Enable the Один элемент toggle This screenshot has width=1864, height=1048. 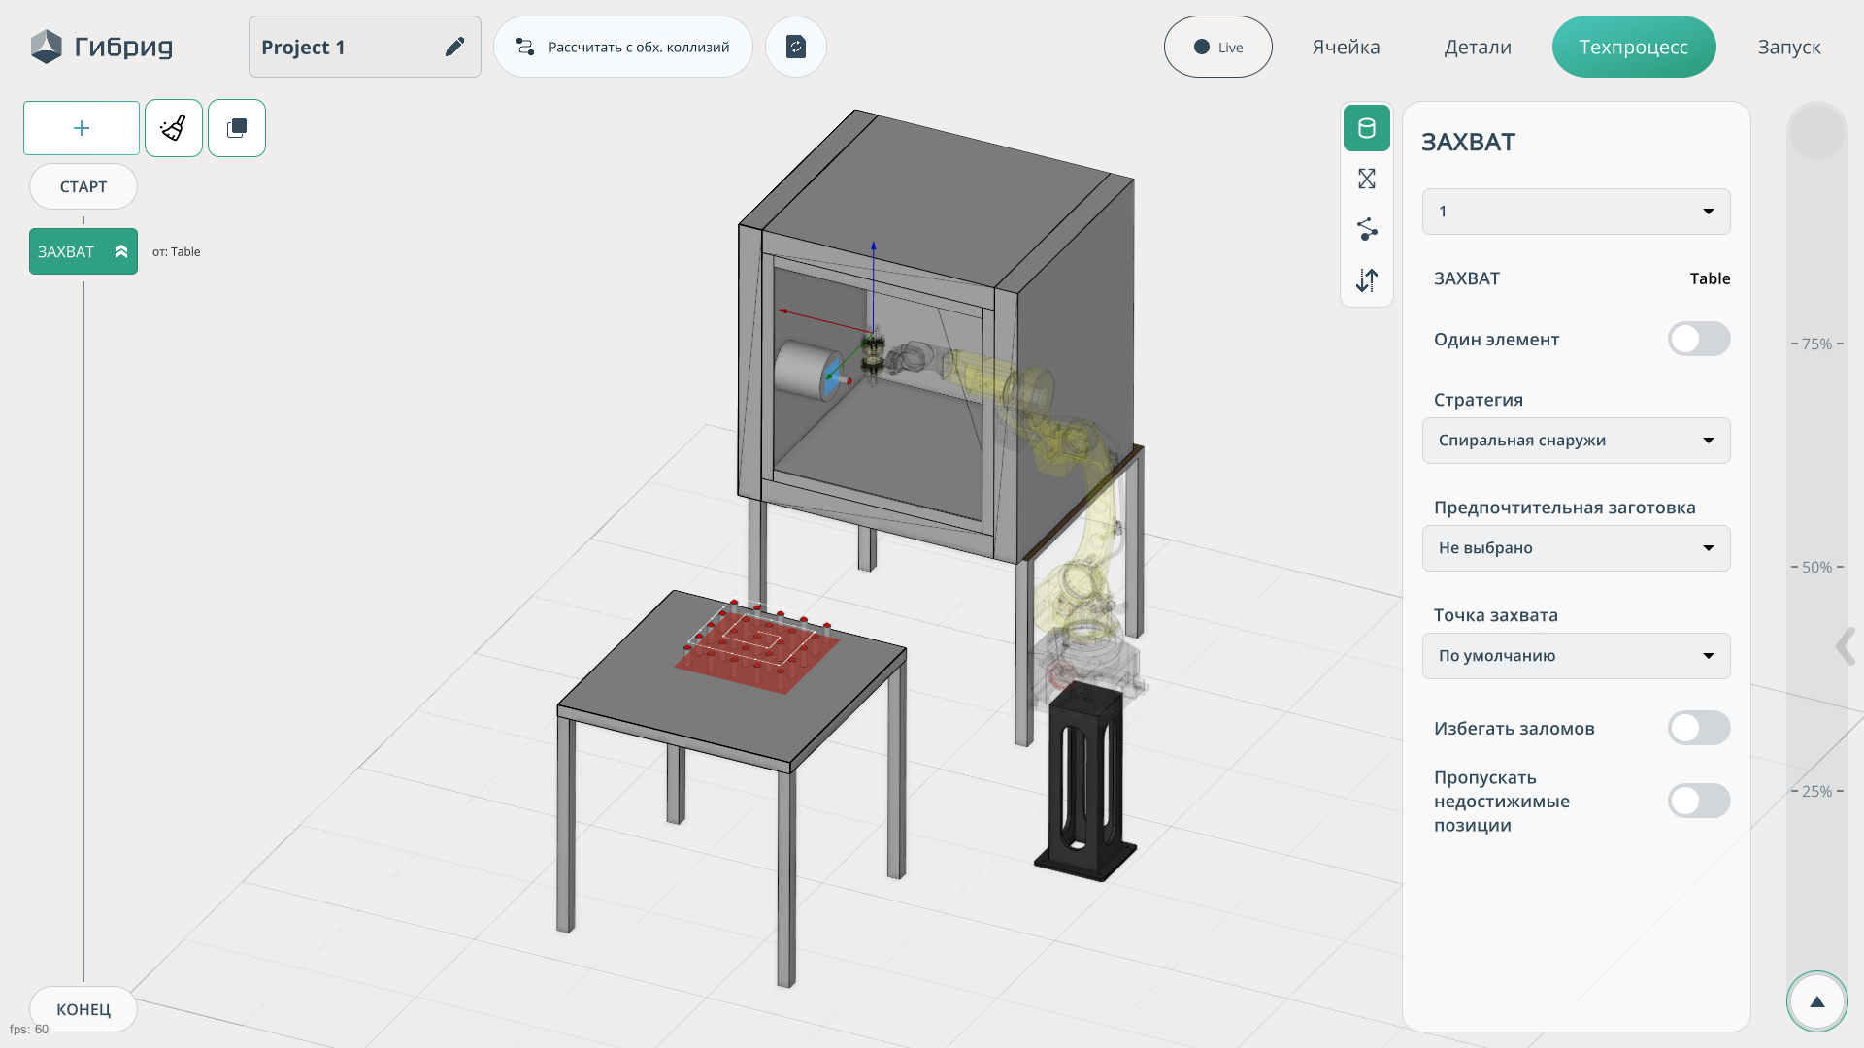[1698, 340]
